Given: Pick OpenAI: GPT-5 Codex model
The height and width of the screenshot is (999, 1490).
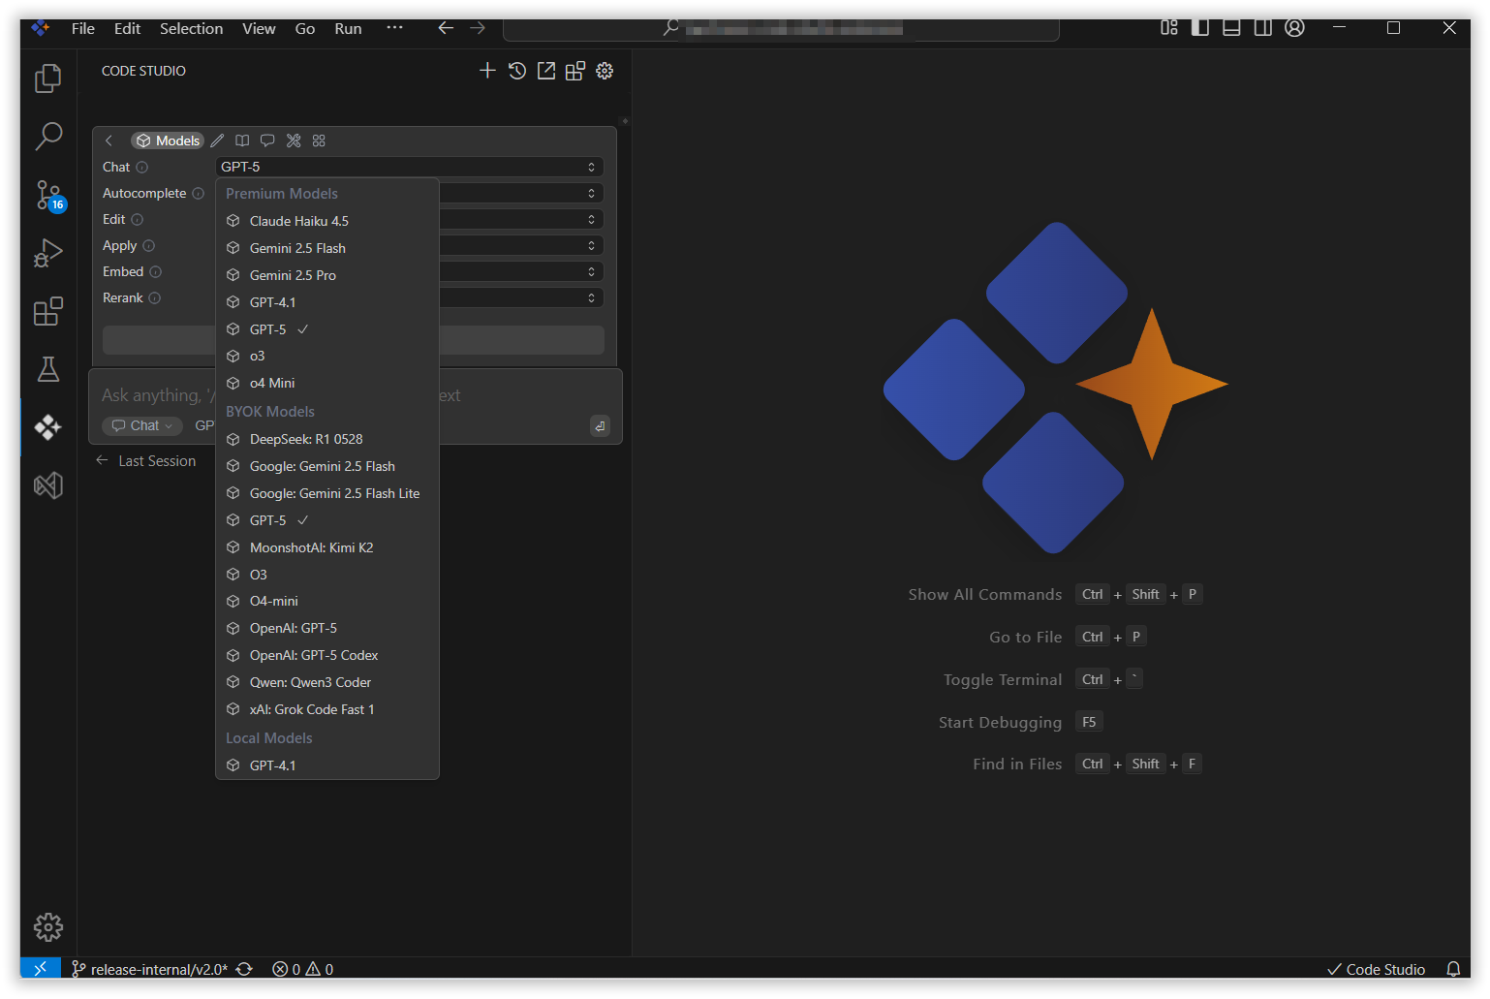Looking at the screenshot, I should [313, 655].
